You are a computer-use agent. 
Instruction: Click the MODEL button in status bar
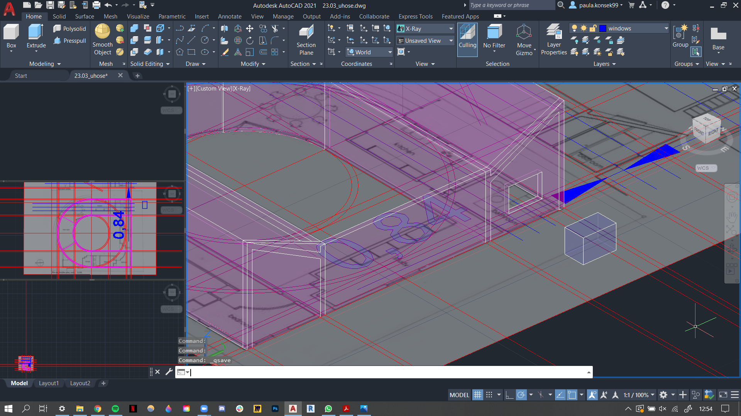tap(459, 395)
